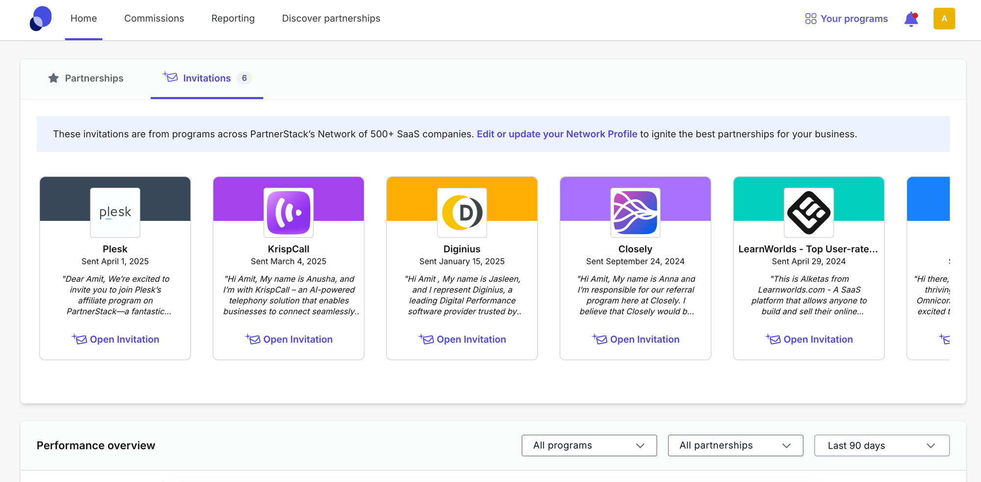981x482 pixels.
Task: Click Your programs link
Action: pos(847,19)
